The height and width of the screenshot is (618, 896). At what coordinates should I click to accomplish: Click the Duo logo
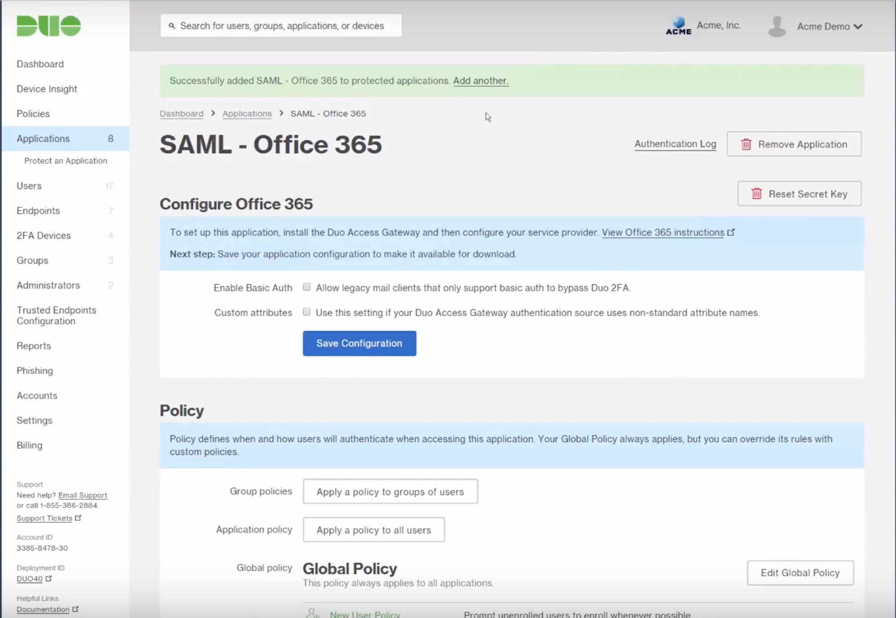48,26
